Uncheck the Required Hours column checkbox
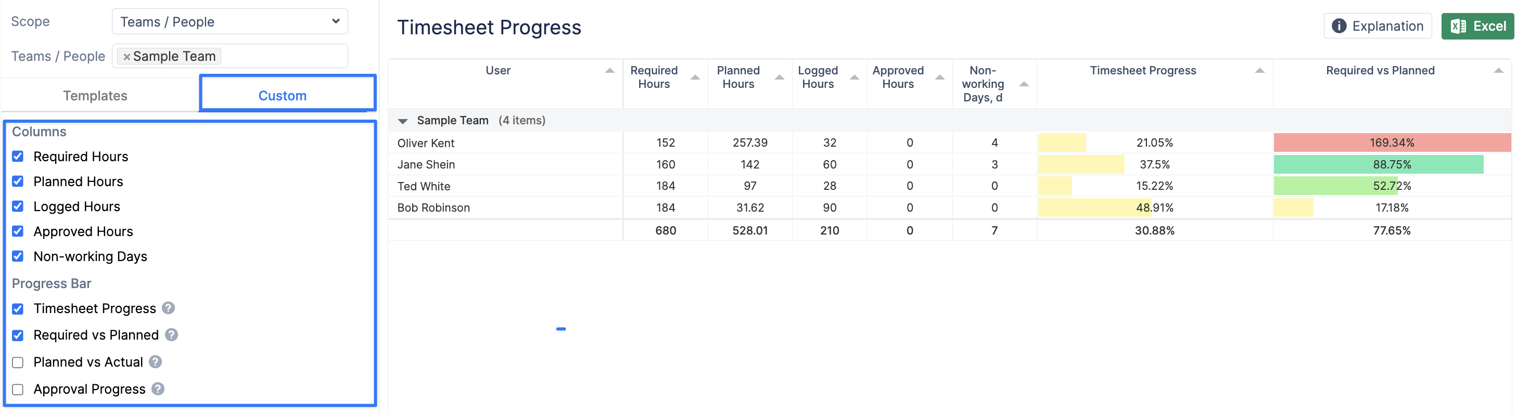This screenshot has width=1530, height=415. (x=18, y=156)
